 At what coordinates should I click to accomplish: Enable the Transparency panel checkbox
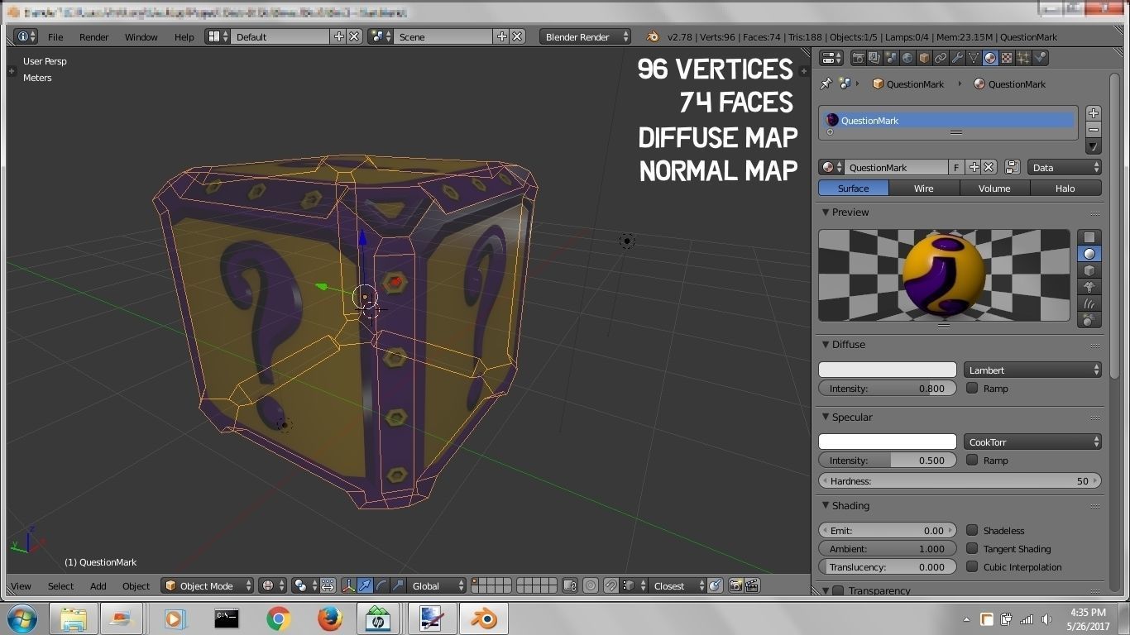[838, 590]
